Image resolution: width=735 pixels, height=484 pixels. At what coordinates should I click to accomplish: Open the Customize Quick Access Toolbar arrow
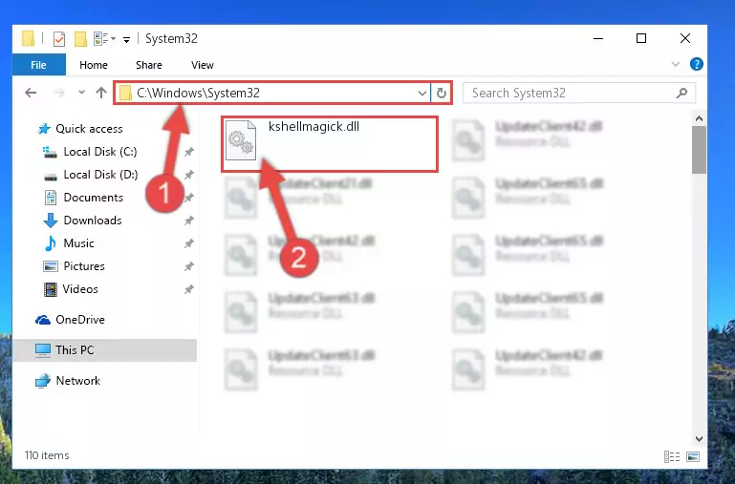click(x=126, y=40)
